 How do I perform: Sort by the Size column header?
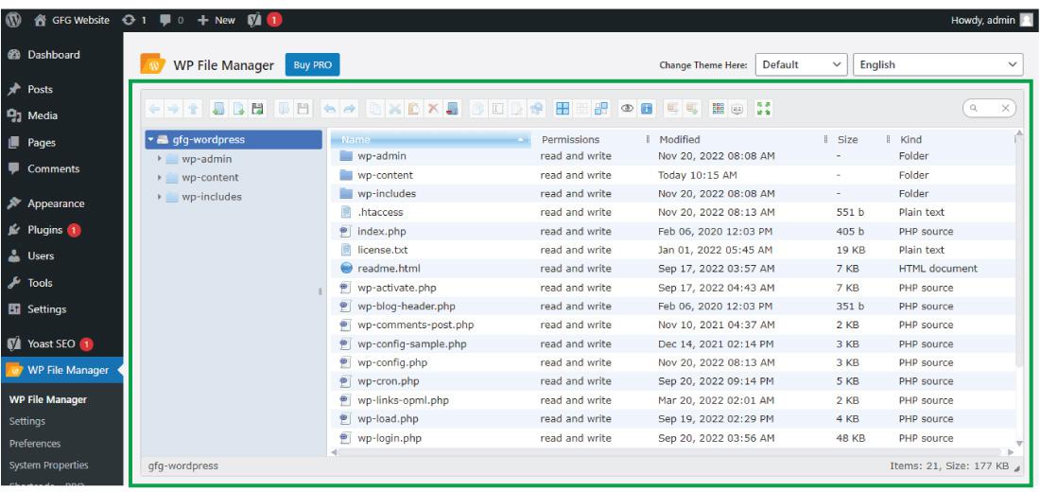[848, 139]
